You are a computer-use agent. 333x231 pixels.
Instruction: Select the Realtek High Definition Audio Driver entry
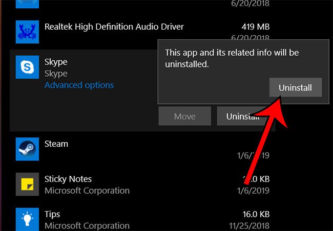click(114, 26)
